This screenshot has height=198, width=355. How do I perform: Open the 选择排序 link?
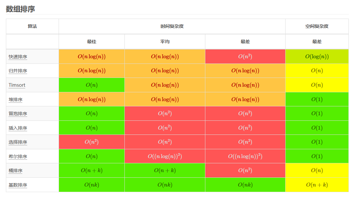[18, 142]
